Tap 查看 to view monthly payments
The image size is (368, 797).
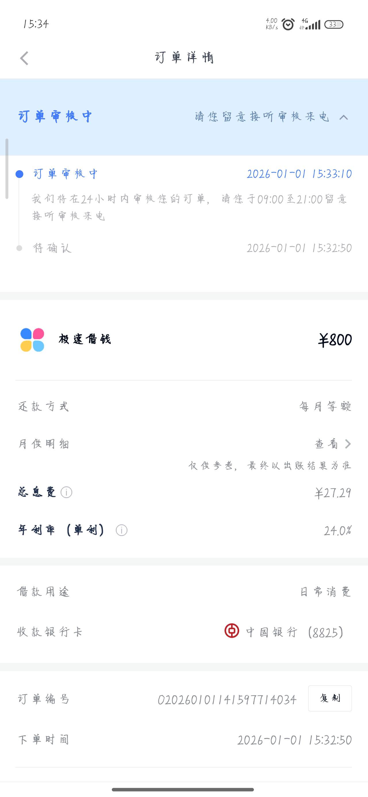click(326, 444)
